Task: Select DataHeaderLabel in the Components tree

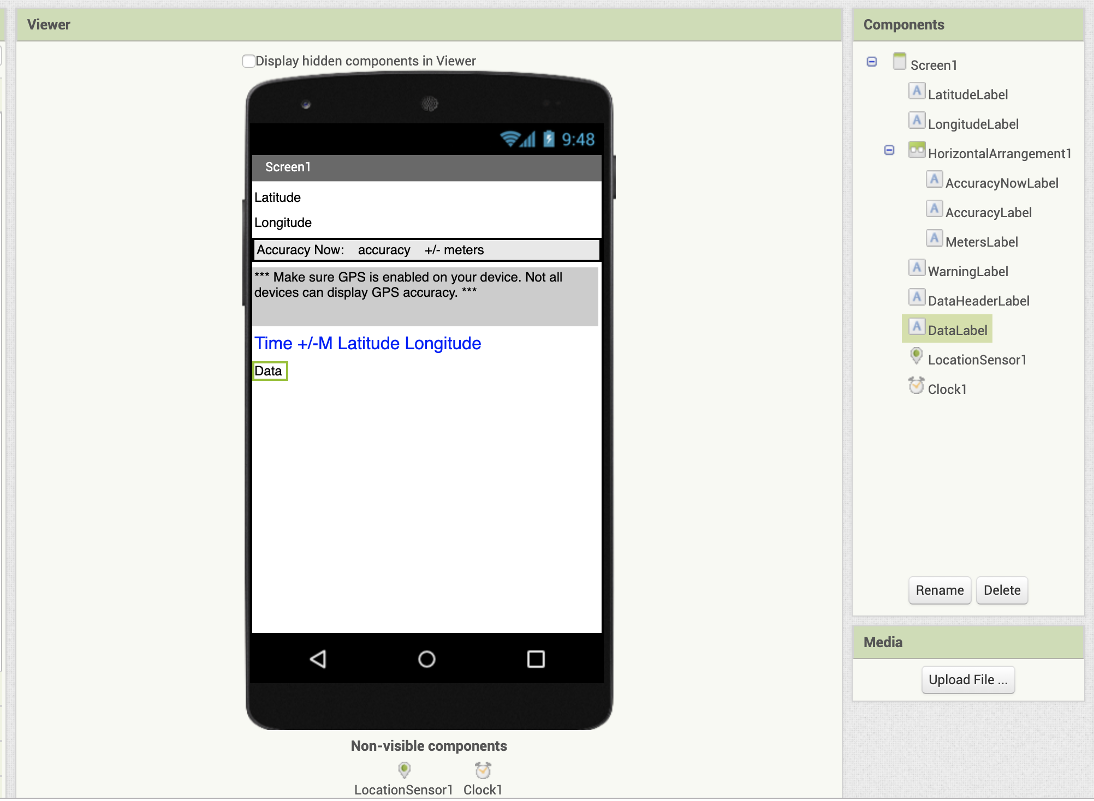Action: (978, 301)
